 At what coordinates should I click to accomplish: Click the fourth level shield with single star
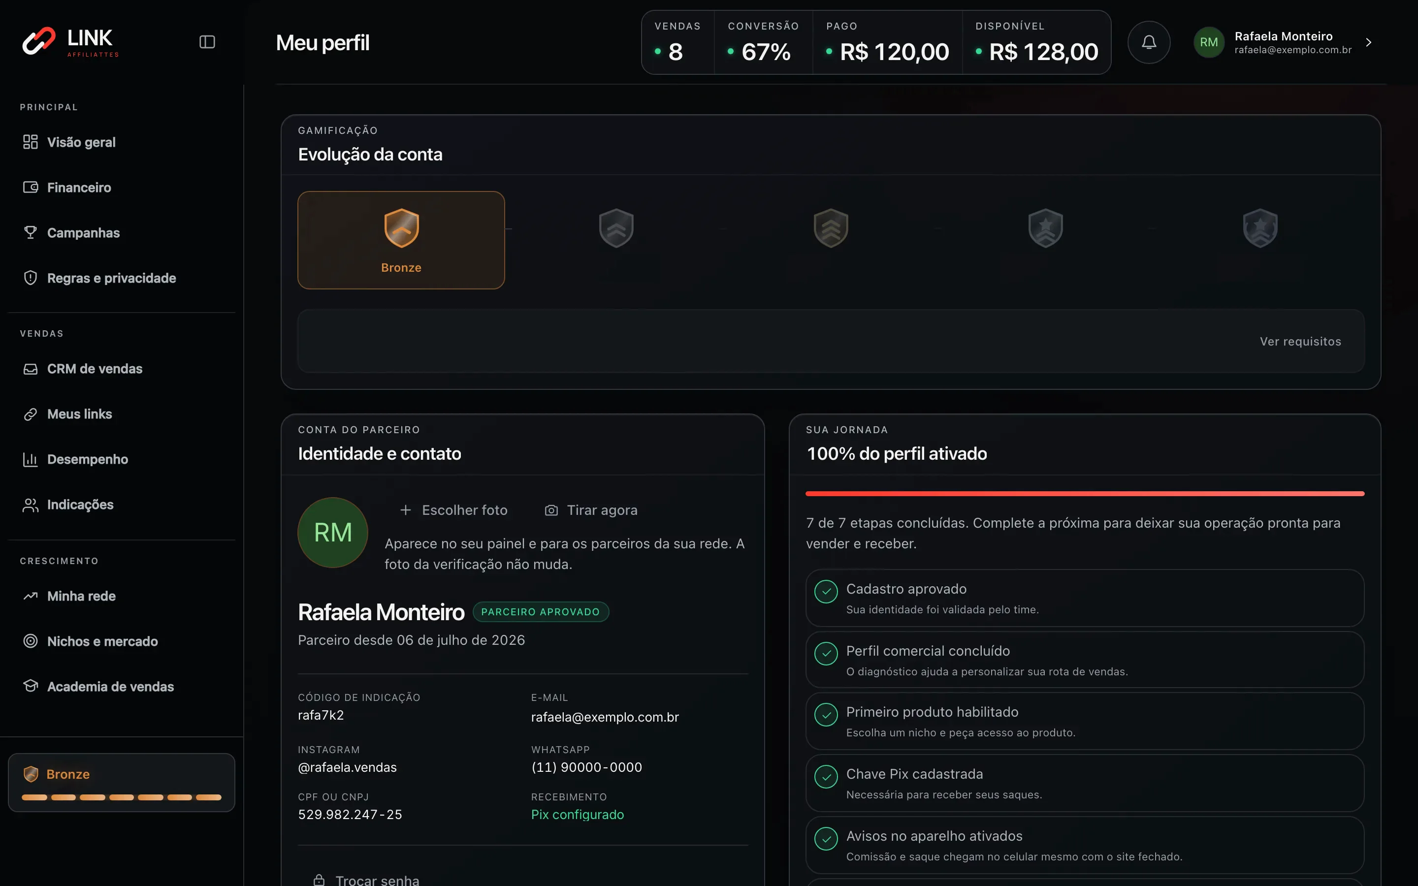pyautogui.click(x=1045, y=228)
